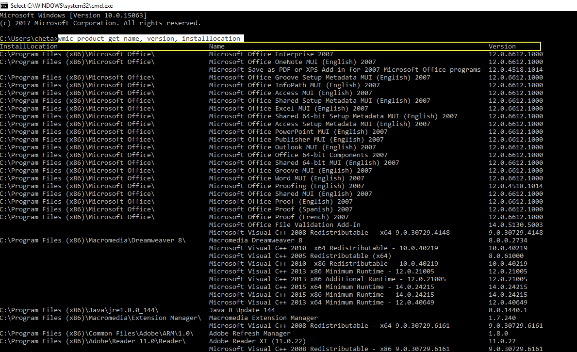Click 'Microsoft Office File Validation Add-In'
The image size is (577, 352).
pyautogui.click(x=285, y=224)
